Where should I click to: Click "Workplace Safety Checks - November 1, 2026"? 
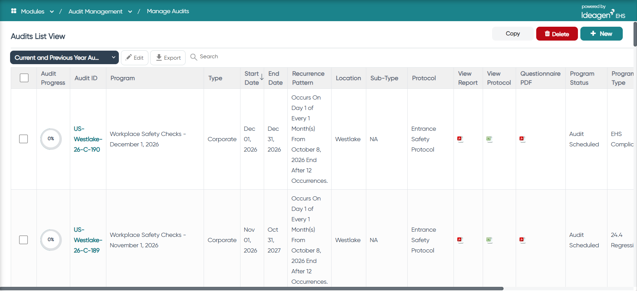click(148, 240)
